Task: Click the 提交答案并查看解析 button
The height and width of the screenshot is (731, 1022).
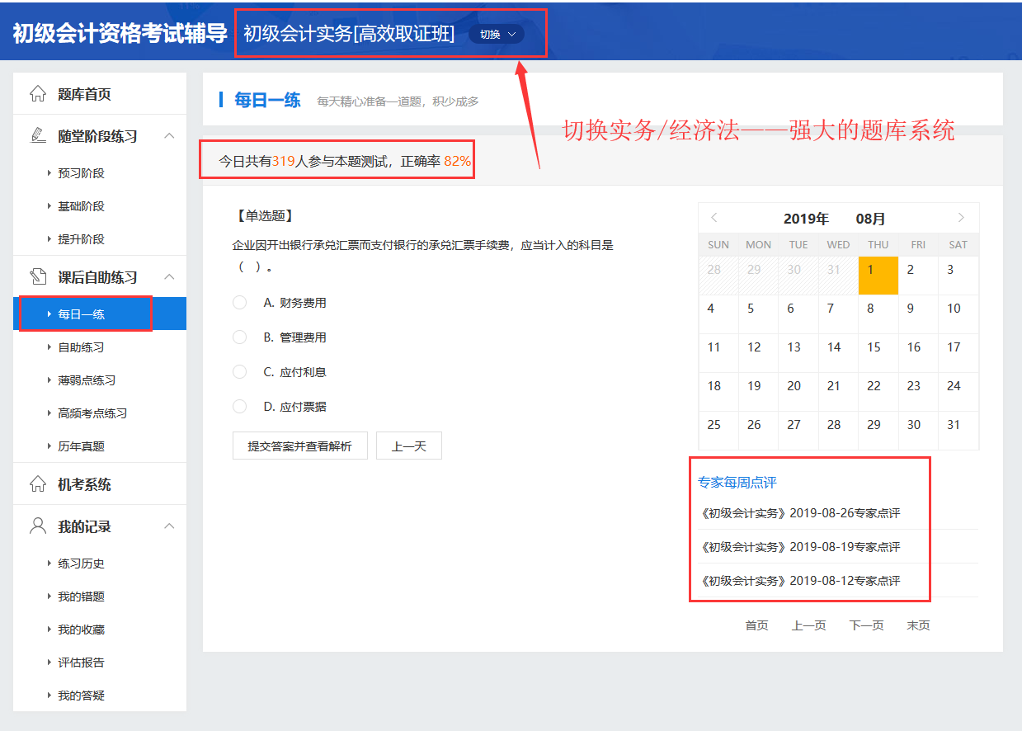Action: coord(299,446)
